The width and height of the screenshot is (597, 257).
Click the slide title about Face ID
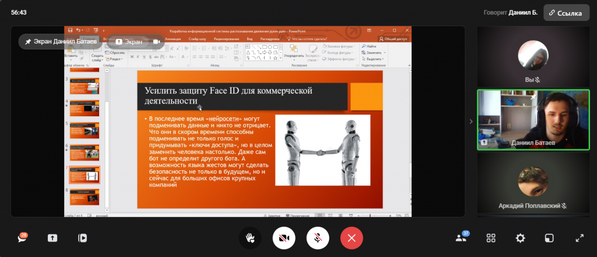click(242, 96)
